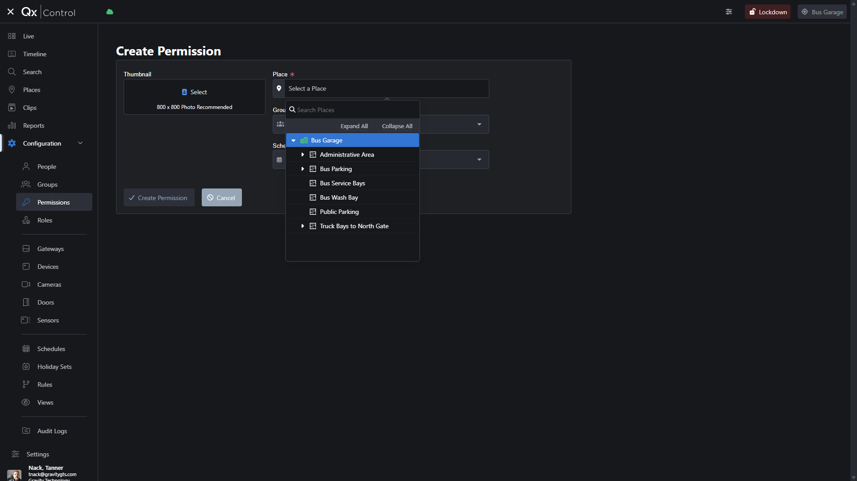Click the Lockdown button
Viewport: 857px width, 481px height.
(767, 12)
